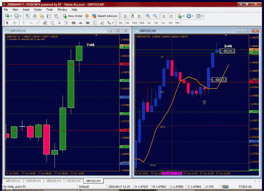
Task: Toggle Auto Scroll on chart
Action: [163, 16]
